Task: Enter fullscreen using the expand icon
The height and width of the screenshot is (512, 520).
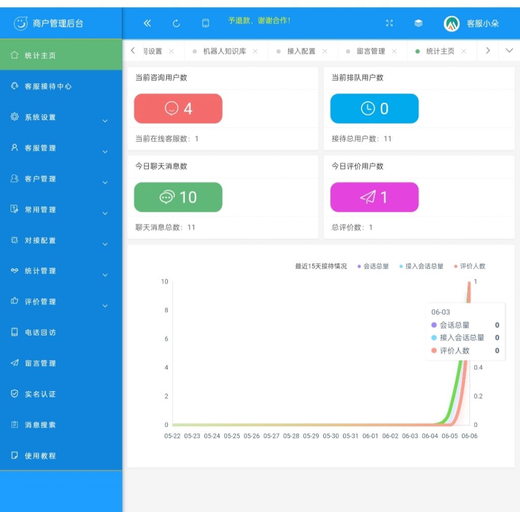Action: [x=389, y=23]
